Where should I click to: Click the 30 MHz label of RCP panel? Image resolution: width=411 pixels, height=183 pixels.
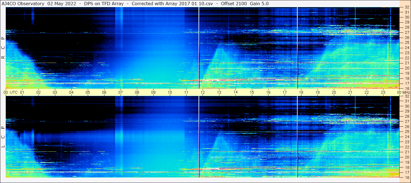[x=407, y=17]
